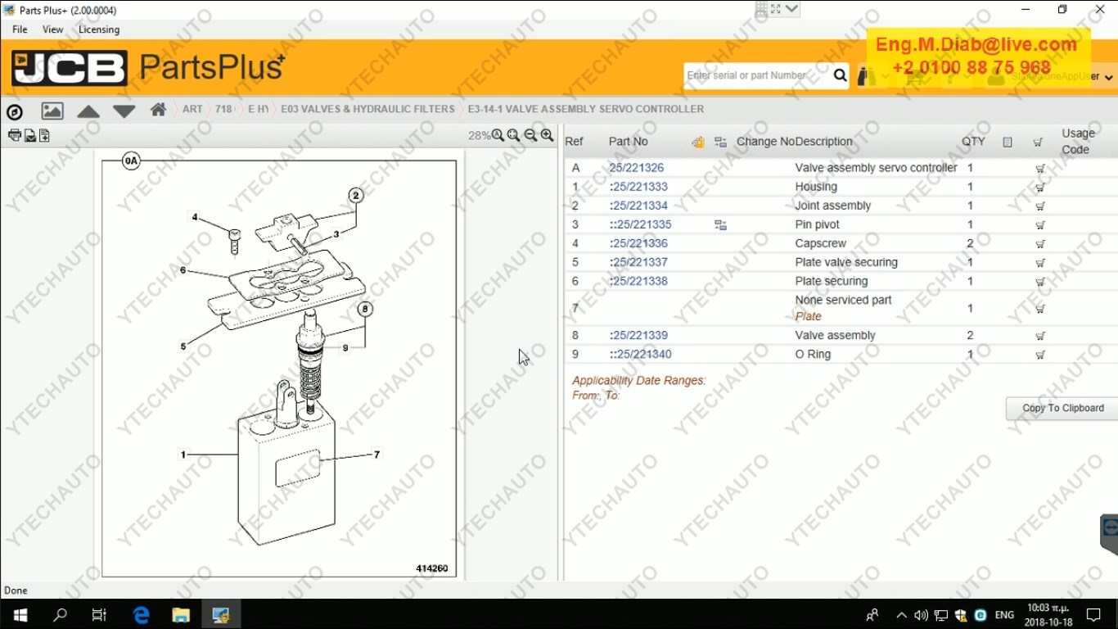Add O Ring to the cart
1118x629 pixels.
[x=1040, y=355]
